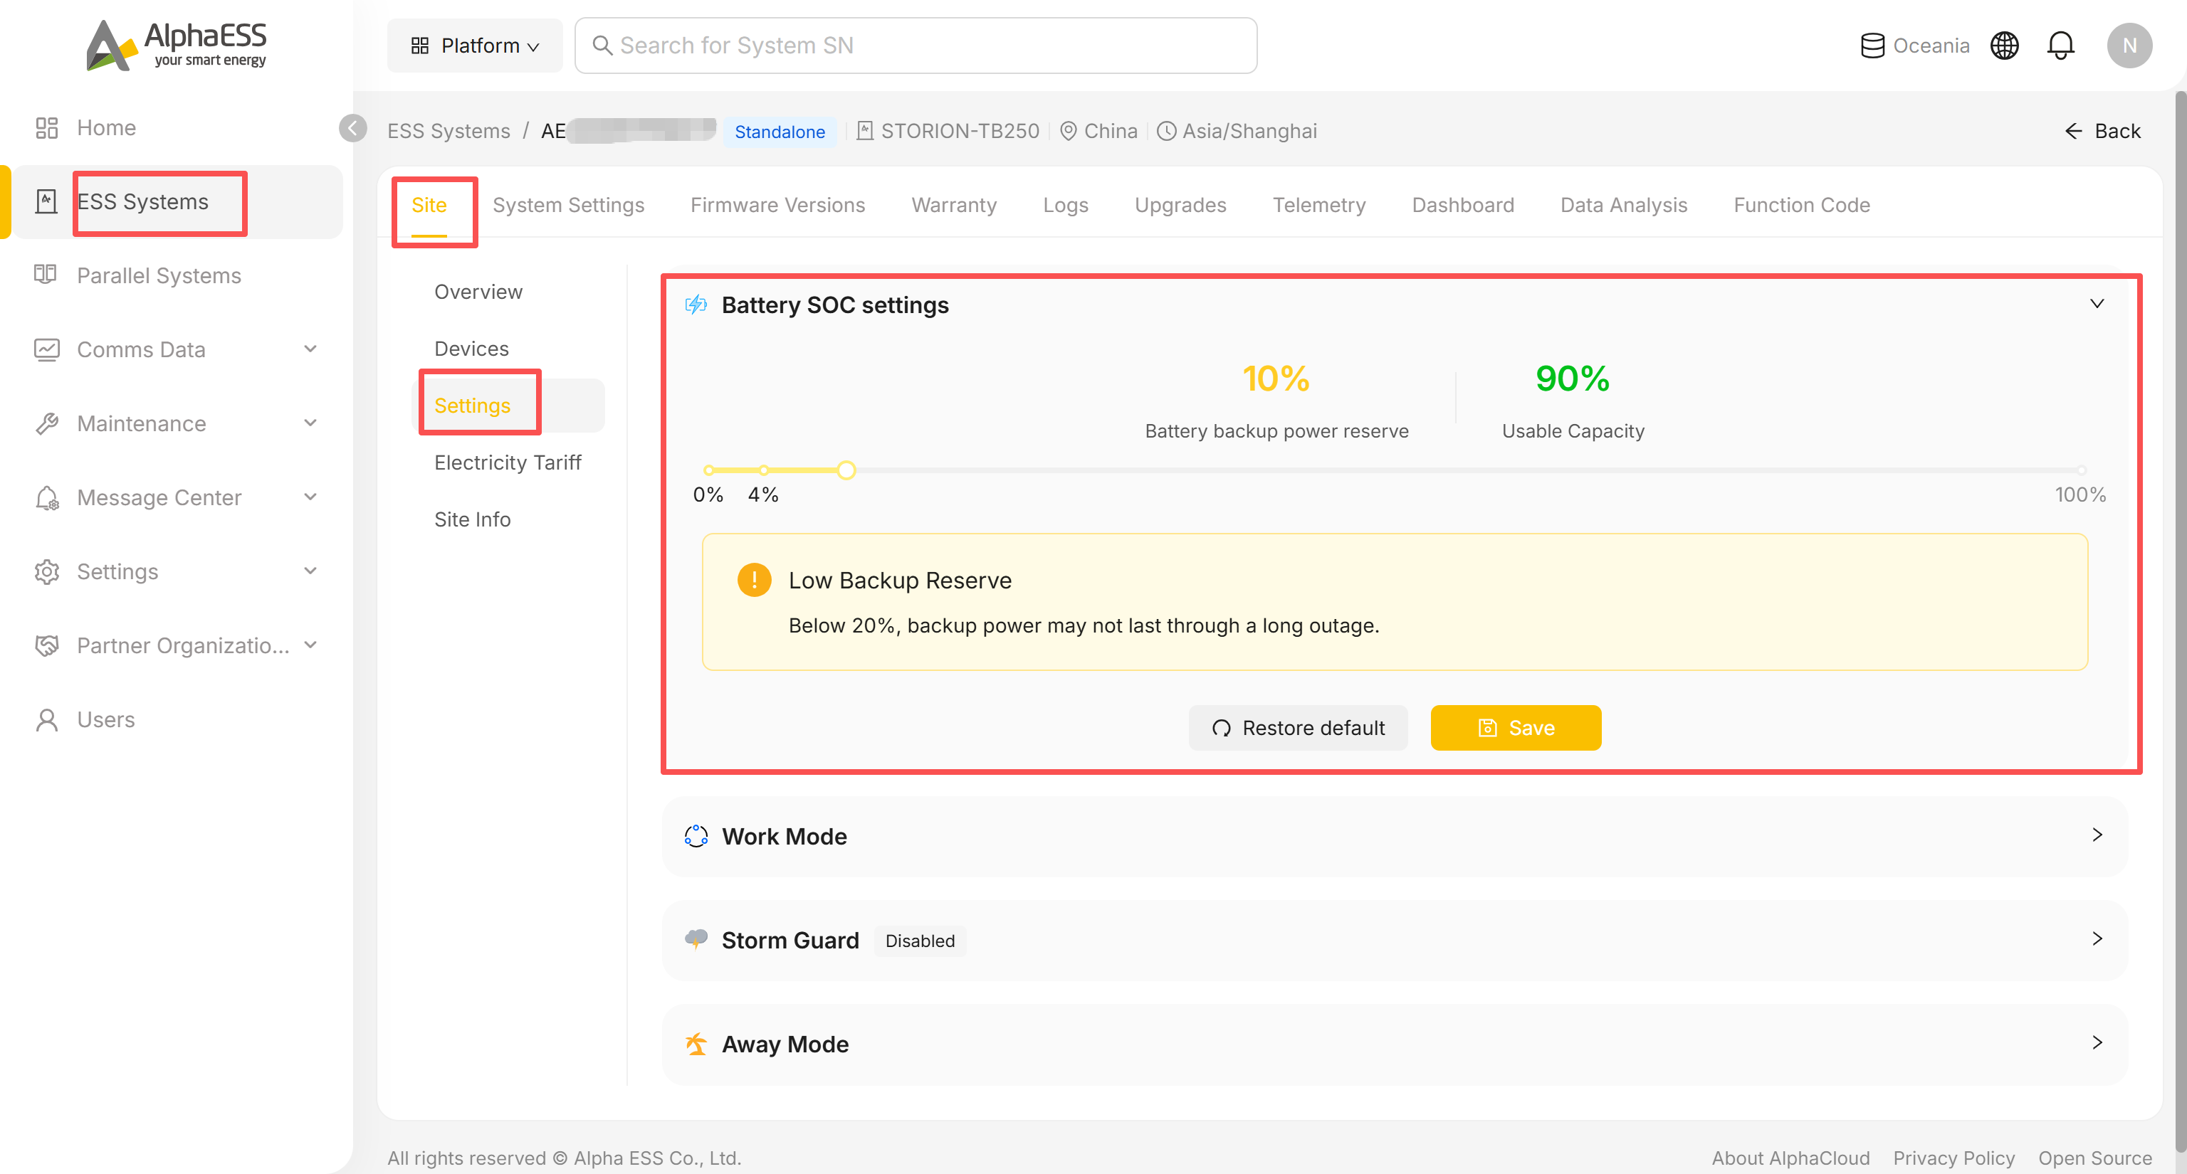The image size is (2187, 1174).
Task: Click the globe language icon
Action: click(2005, 46)
